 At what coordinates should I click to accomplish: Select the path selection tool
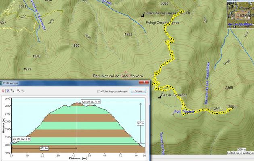click(12, 91)
